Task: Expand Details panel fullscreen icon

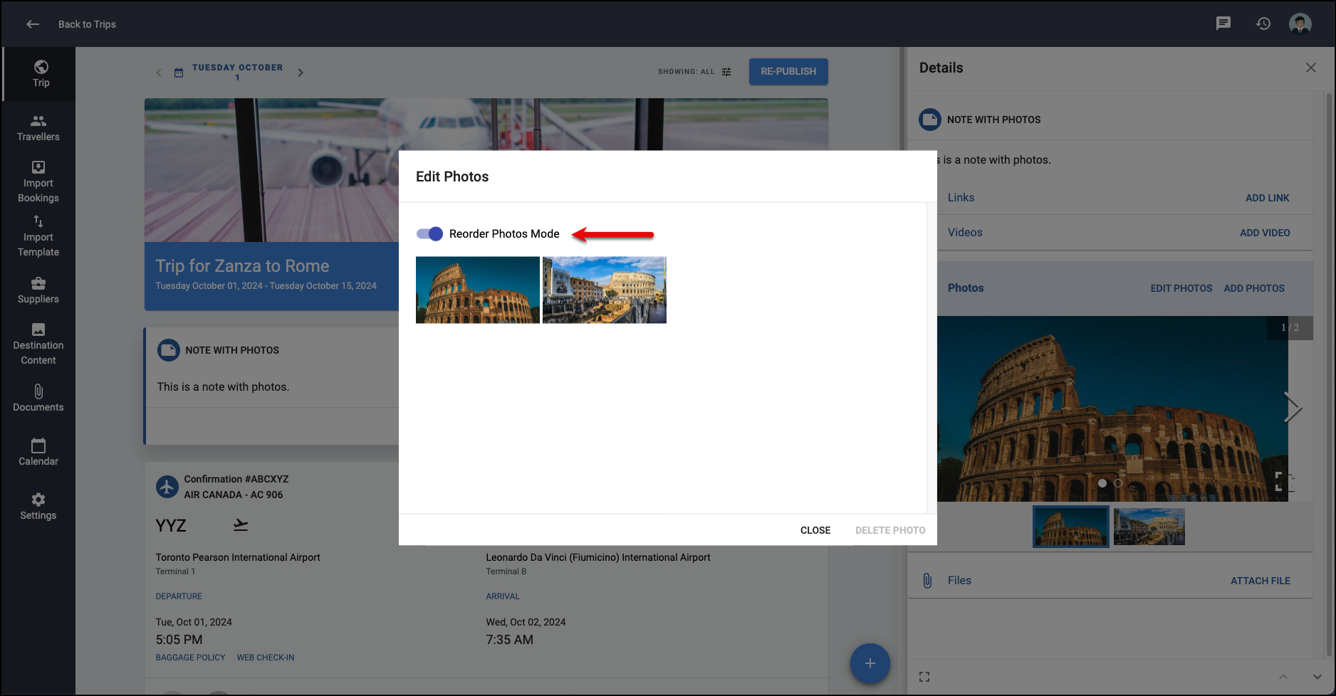Action: (924, 677)
